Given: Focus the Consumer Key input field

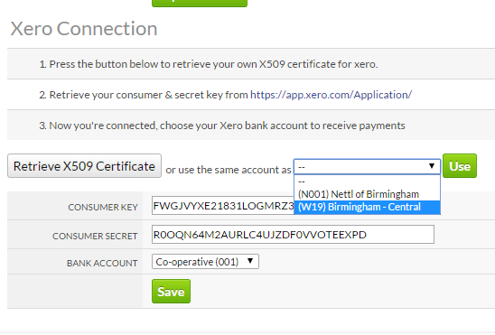Looking at the screenshot, I should [223, 206].
